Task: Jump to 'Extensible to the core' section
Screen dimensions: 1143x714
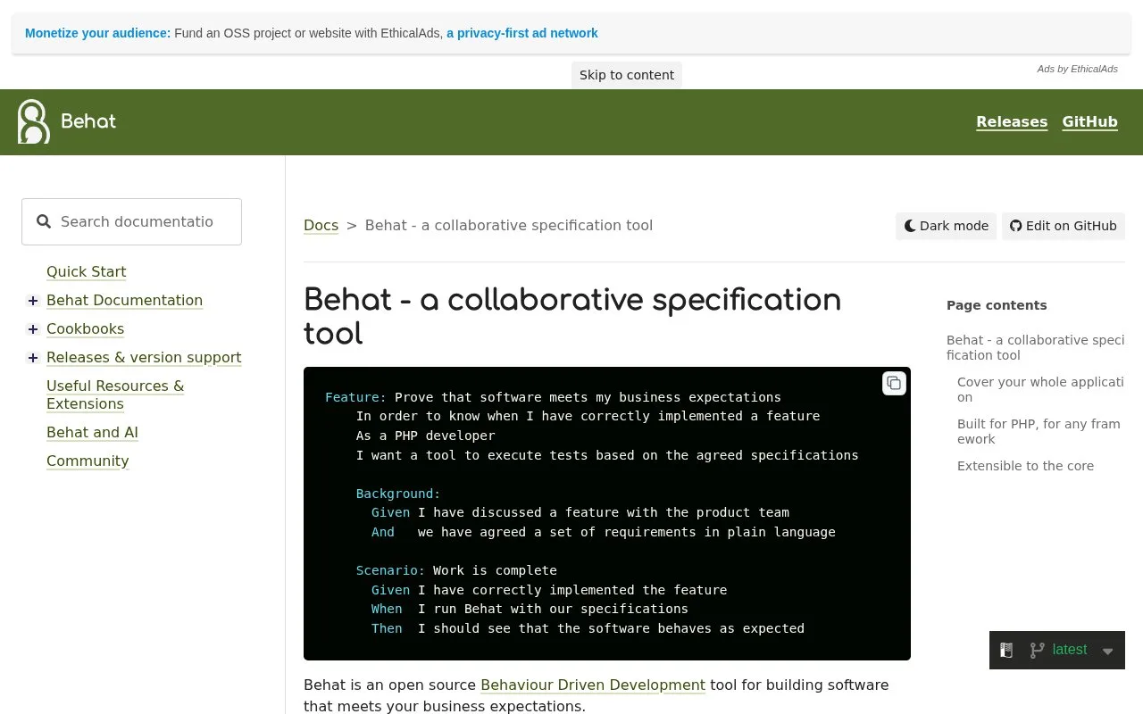Action: tap(1025, 466)
